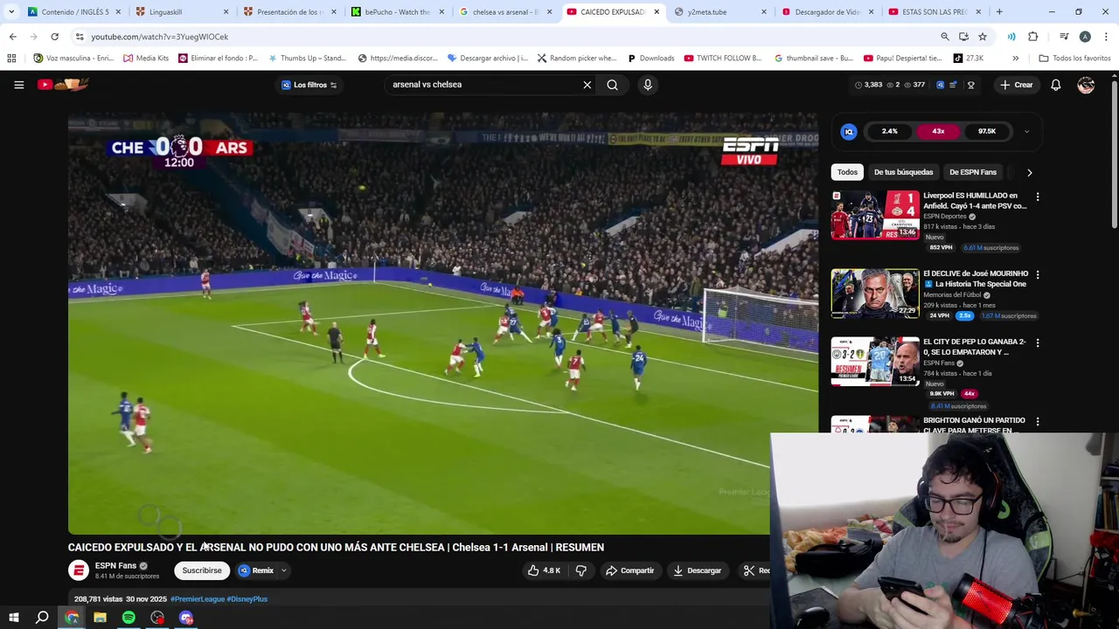
Task: Open the account avatar menu
Action: [x=1086, y=85]
